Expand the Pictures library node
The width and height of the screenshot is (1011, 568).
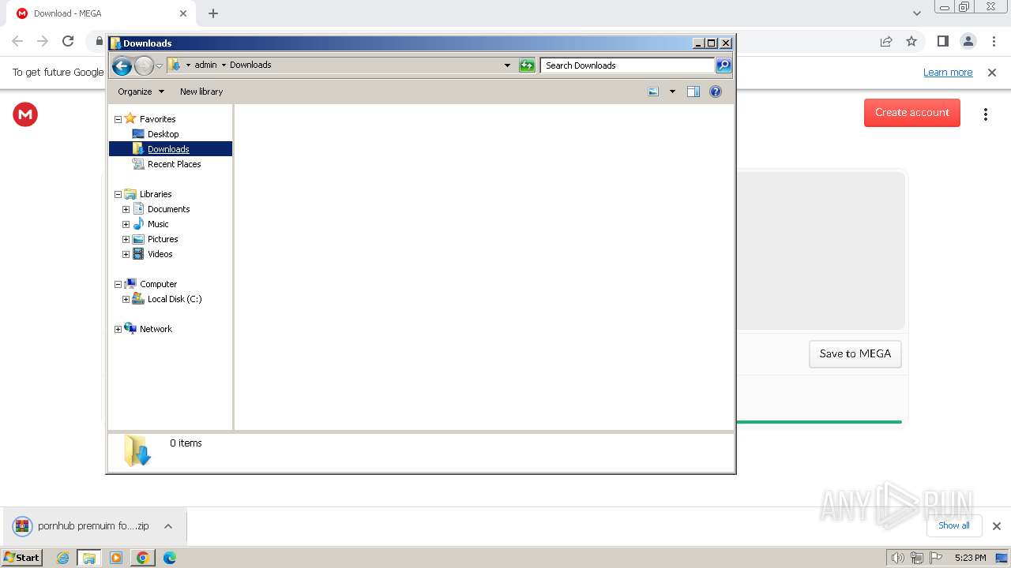pyautogui.click(x=126, y=239)
